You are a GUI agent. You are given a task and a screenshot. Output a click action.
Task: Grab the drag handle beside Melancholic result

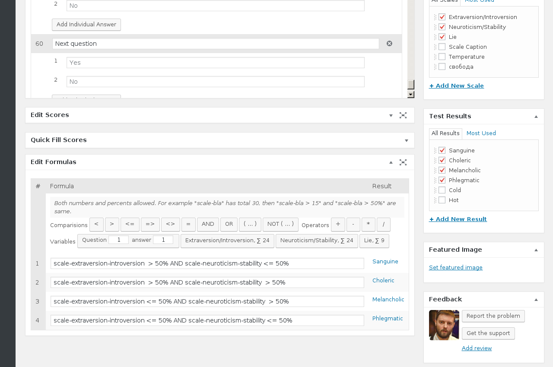click(x=435, y=171)
